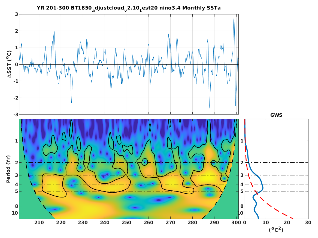Click the x-axis tick label 270
The image size is (318, 238).
pyautogui.click(x=170, y=222)
